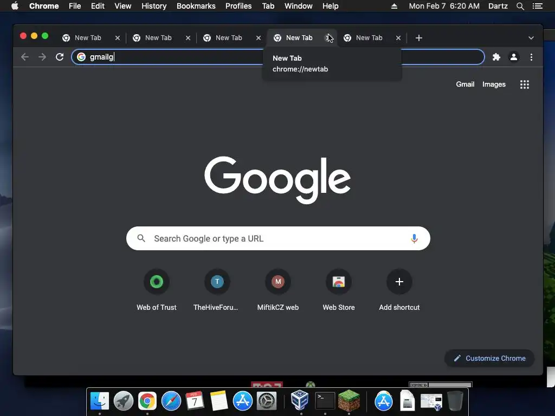This screenshot has width=555, height=416.
Task: Open the Help menu
Action: point(330,6)
